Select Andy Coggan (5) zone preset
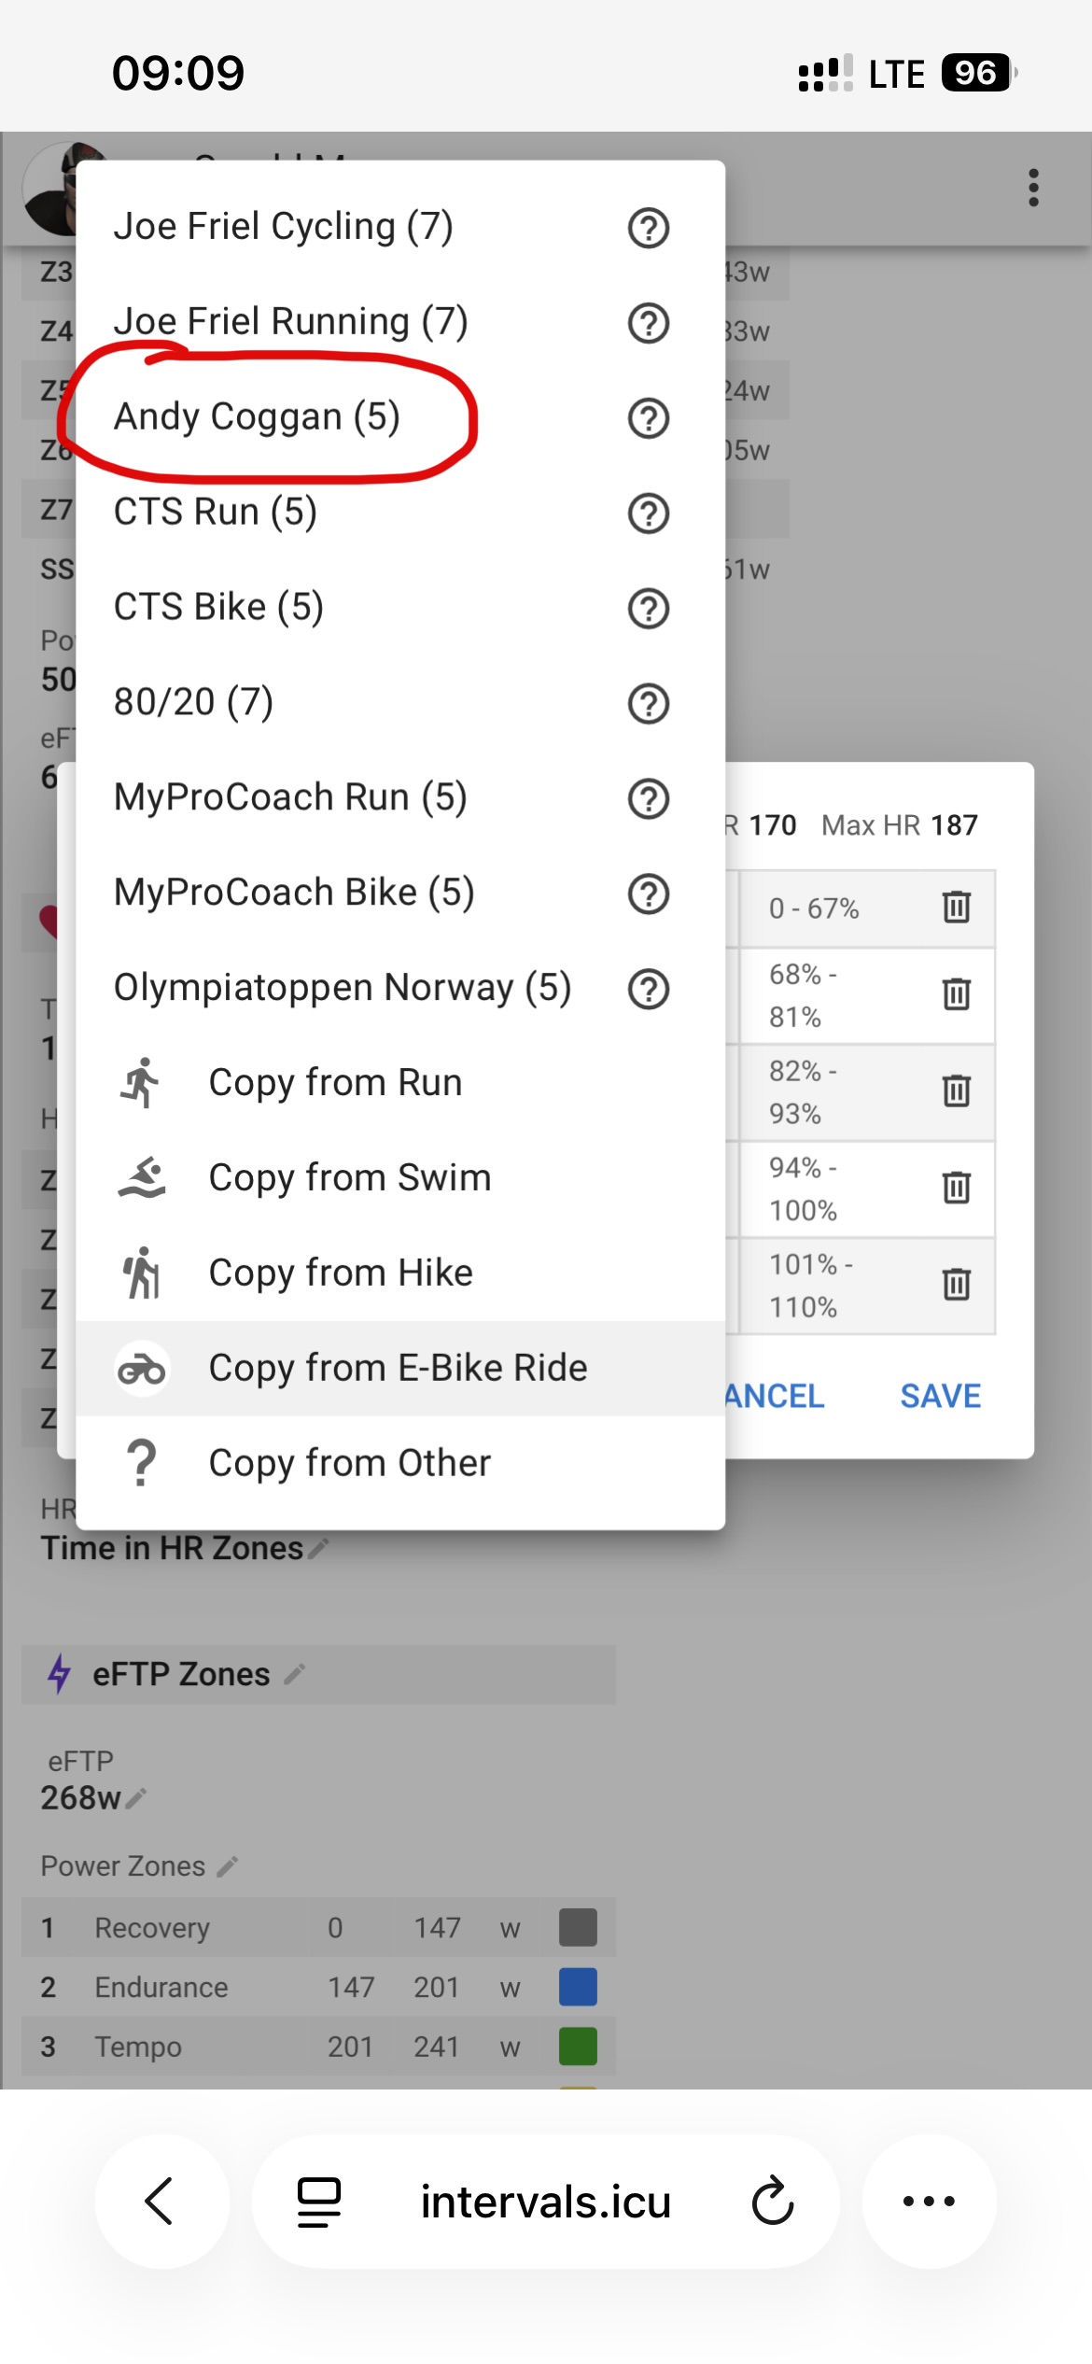 pos(257,417)
